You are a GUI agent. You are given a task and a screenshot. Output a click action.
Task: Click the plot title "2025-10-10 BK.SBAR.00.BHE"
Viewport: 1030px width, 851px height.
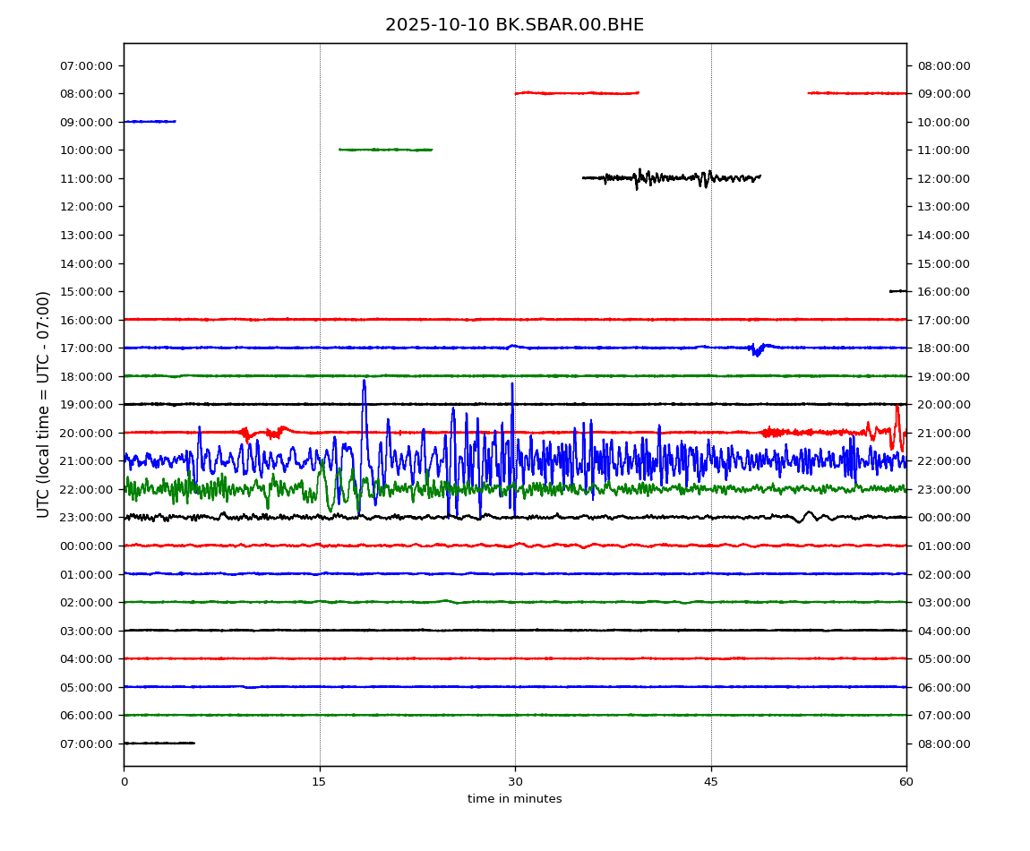coord(514,25)
